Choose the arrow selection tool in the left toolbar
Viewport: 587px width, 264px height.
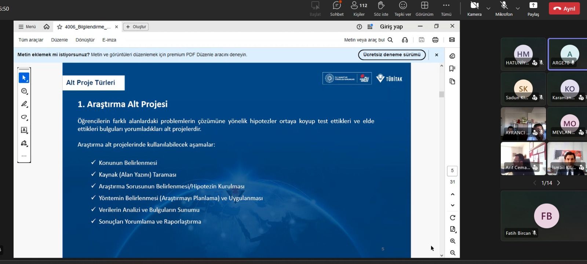[x=24, y=78]
